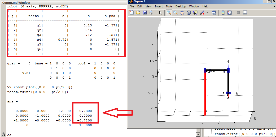The image size is (276, 137).
Task: Open the Insert menu
Action: (x=159, y=6)
